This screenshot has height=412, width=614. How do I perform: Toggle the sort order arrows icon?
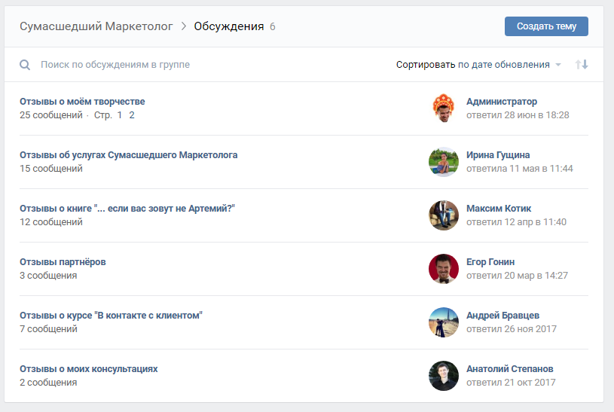pyautogui.click(x=582, y=64)
